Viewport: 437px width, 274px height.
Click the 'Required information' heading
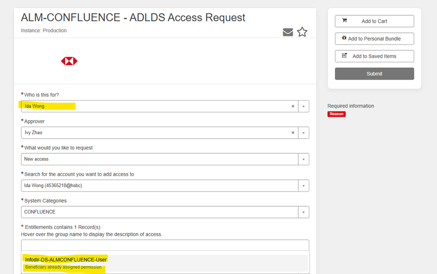[350, 106]
